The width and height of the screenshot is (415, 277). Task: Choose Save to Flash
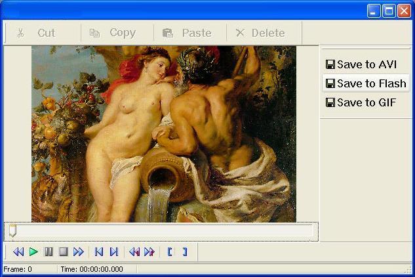[x=366, y=83]
